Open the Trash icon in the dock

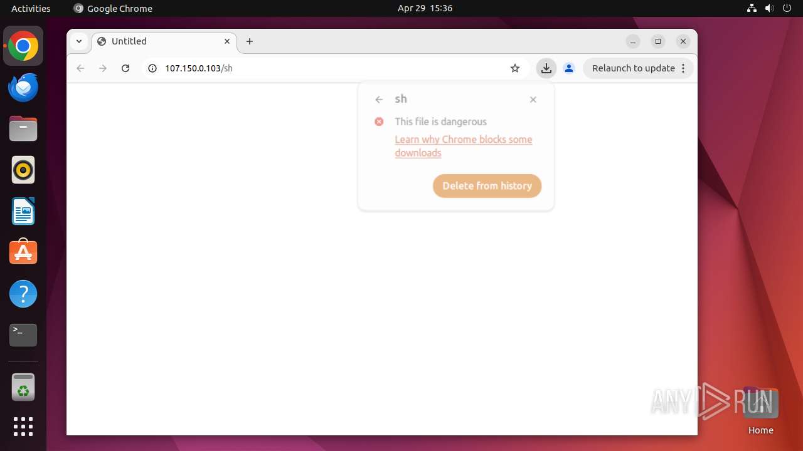pos(23,387)
